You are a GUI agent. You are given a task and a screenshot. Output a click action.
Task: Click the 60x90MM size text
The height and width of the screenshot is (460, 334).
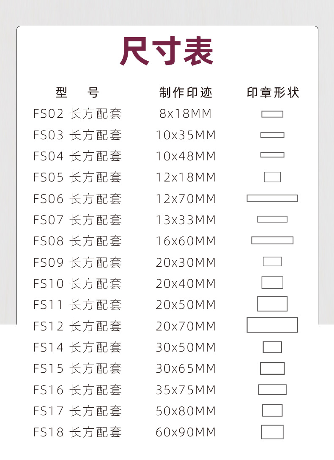pyautogui.click(x=186, y=433)
